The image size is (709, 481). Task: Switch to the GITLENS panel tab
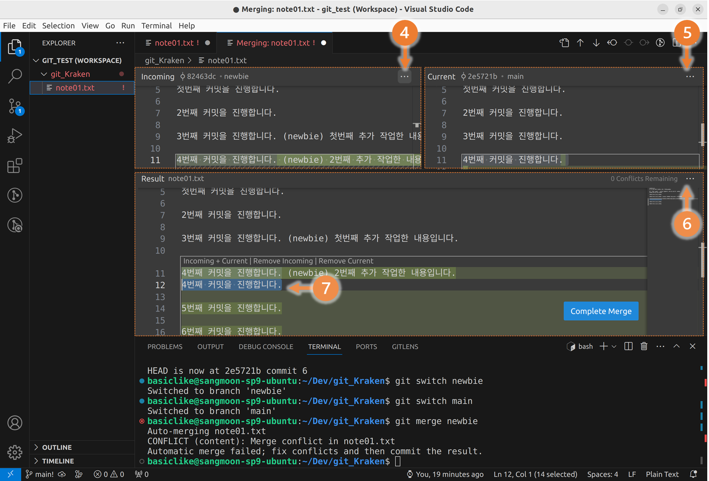point(405,346)
